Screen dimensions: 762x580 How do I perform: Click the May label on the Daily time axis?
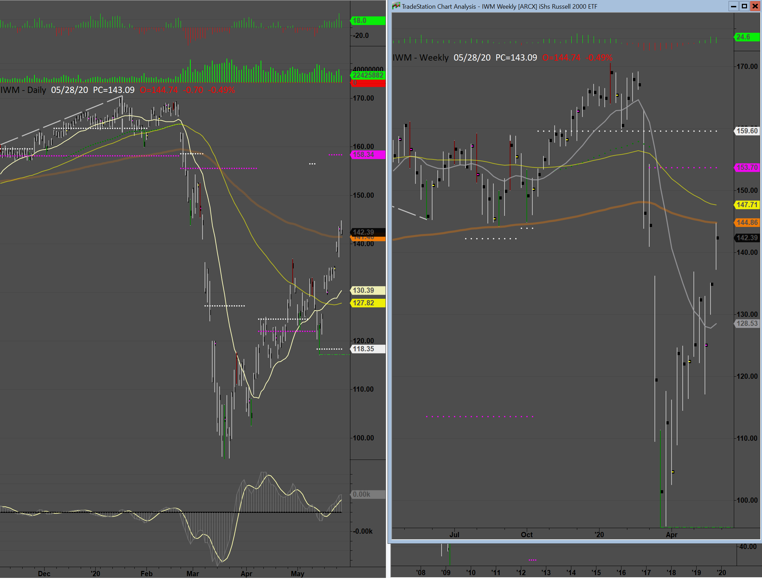[297, 573]
